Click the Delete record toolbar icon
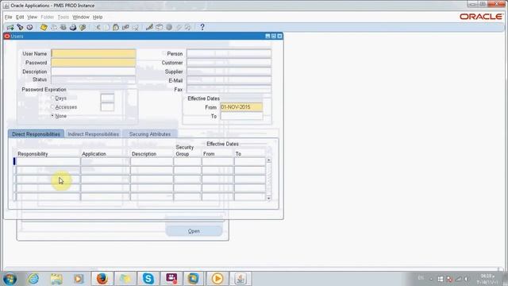The image size is (508, 286). [136, 27]
